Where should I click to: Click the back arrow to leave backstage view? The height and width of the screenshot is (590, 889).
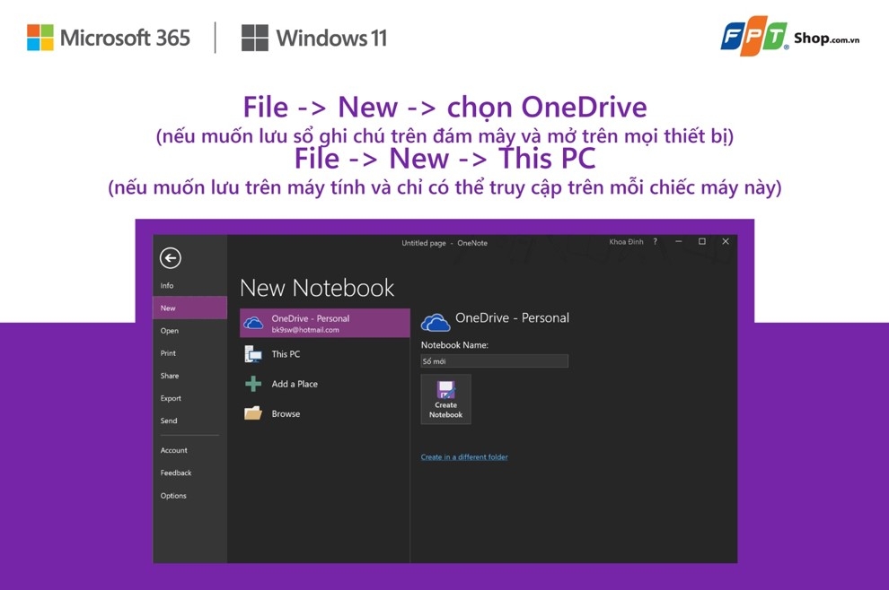click(x=170, y=258)
